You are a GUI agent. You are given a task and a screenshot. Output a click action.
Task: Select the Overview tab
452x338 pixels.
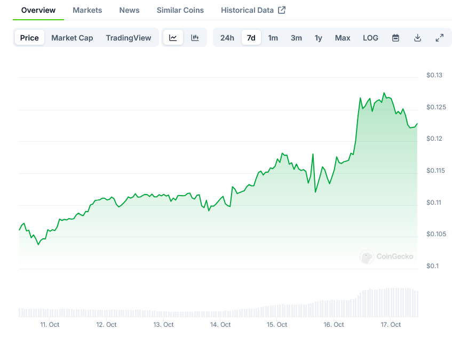(38, 10)
